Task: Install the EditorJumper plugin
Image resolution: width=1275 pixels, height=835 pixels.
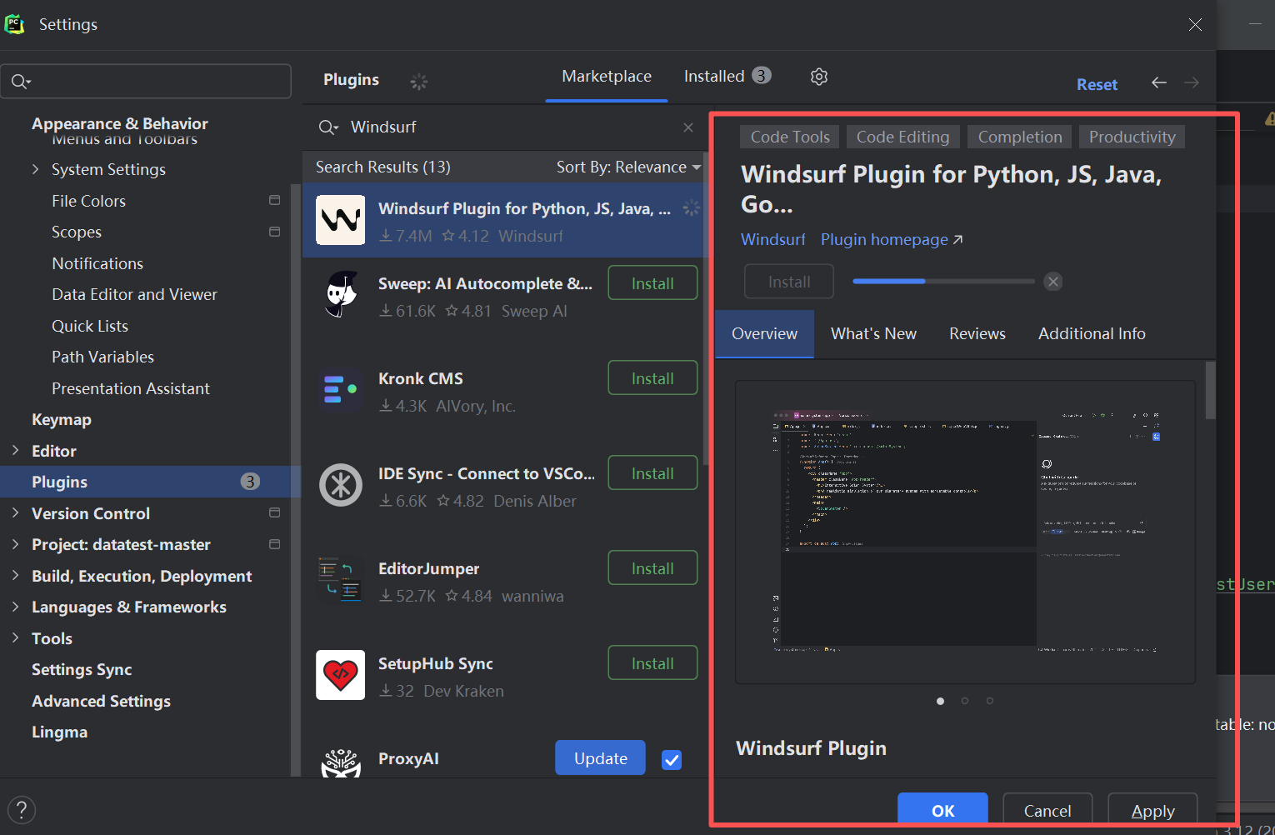Action: click(x=652, y=568)
